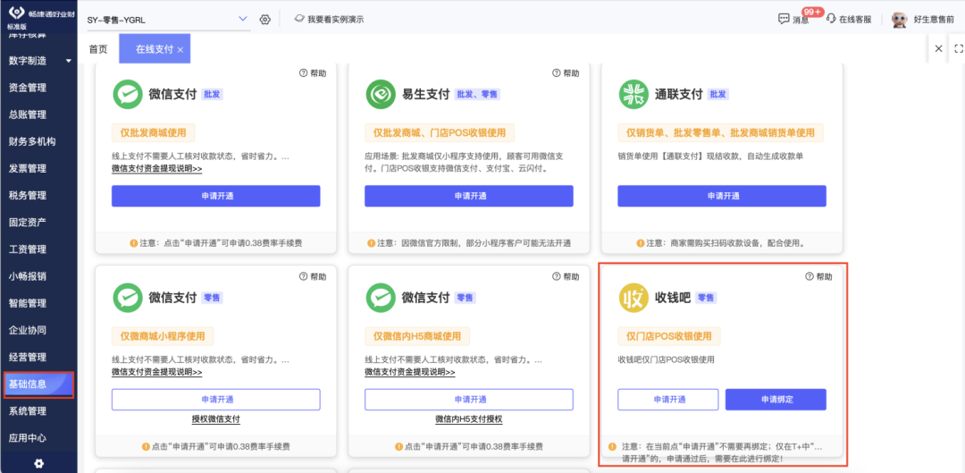Open 系统管理 in the sidebar
Viewport: 965px width, 473px height.
(28, 410)
